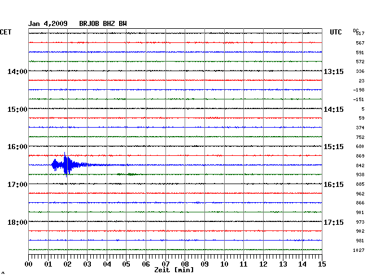This screenshot has height=279, width=367.
Task: Click the DC offset value '869'
Action: (360, 156)
